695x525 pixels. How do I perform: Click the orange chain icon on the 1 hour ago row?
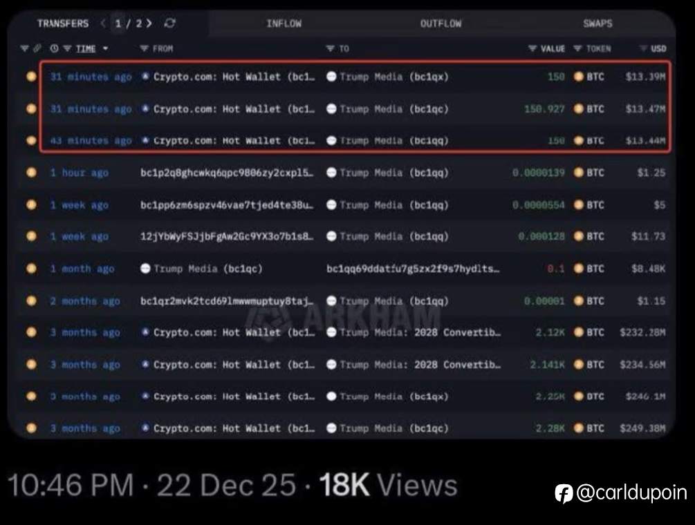[x=31, y=172]
